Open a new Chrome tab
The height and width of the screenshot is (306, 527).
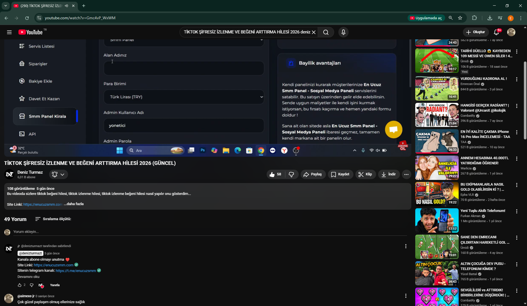tap(84, 6)
